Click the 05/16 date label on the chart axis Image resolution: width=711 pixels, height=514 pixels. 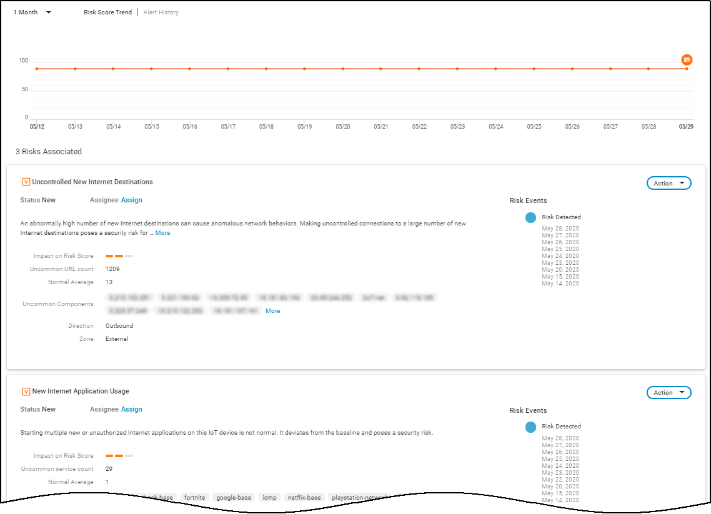(x=190, y=127)
